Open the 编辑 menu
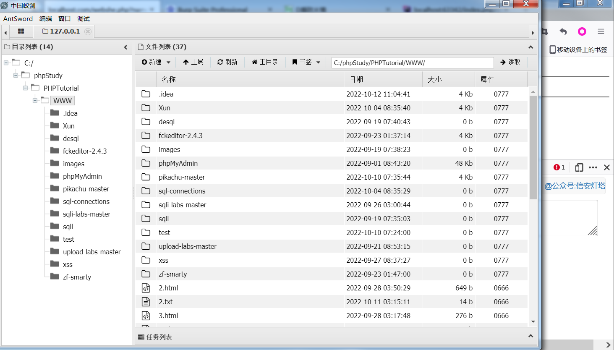This screenshot has height=350, width=614. 45,18
